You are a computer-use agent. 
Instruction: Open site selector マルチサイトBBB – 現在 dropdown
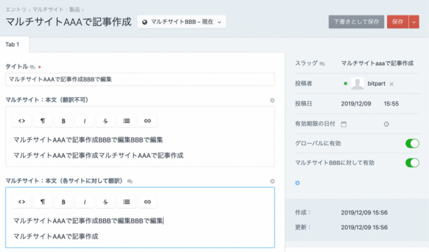click(181, 22)
